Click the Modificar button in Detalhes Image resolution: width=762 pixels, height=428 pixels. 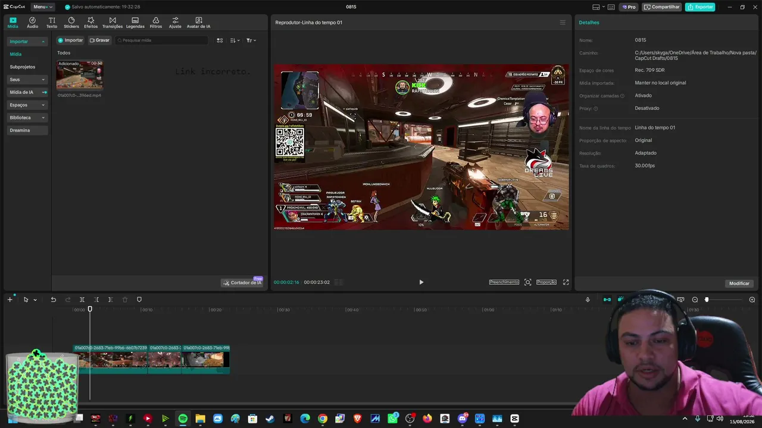[739, 284]
